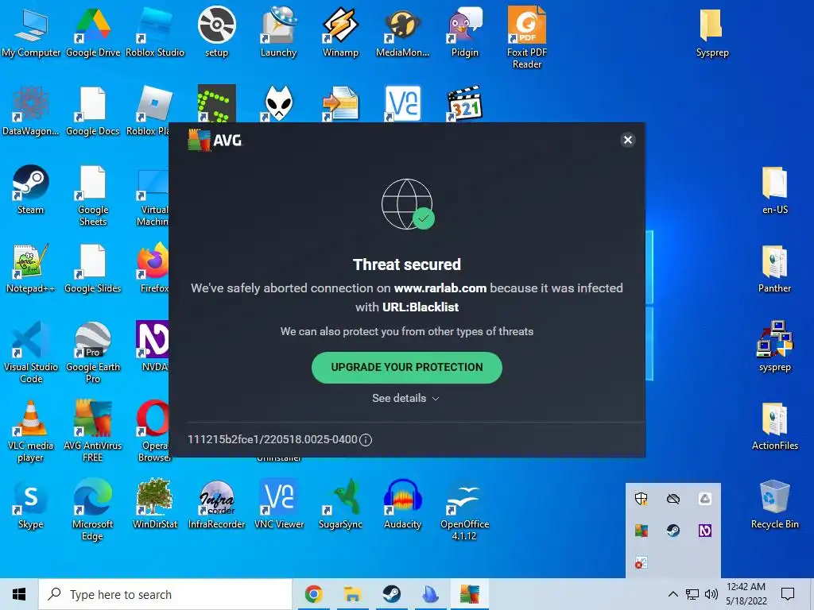
Task: Open Steam from the taskbar
Action: pos(391,594)
